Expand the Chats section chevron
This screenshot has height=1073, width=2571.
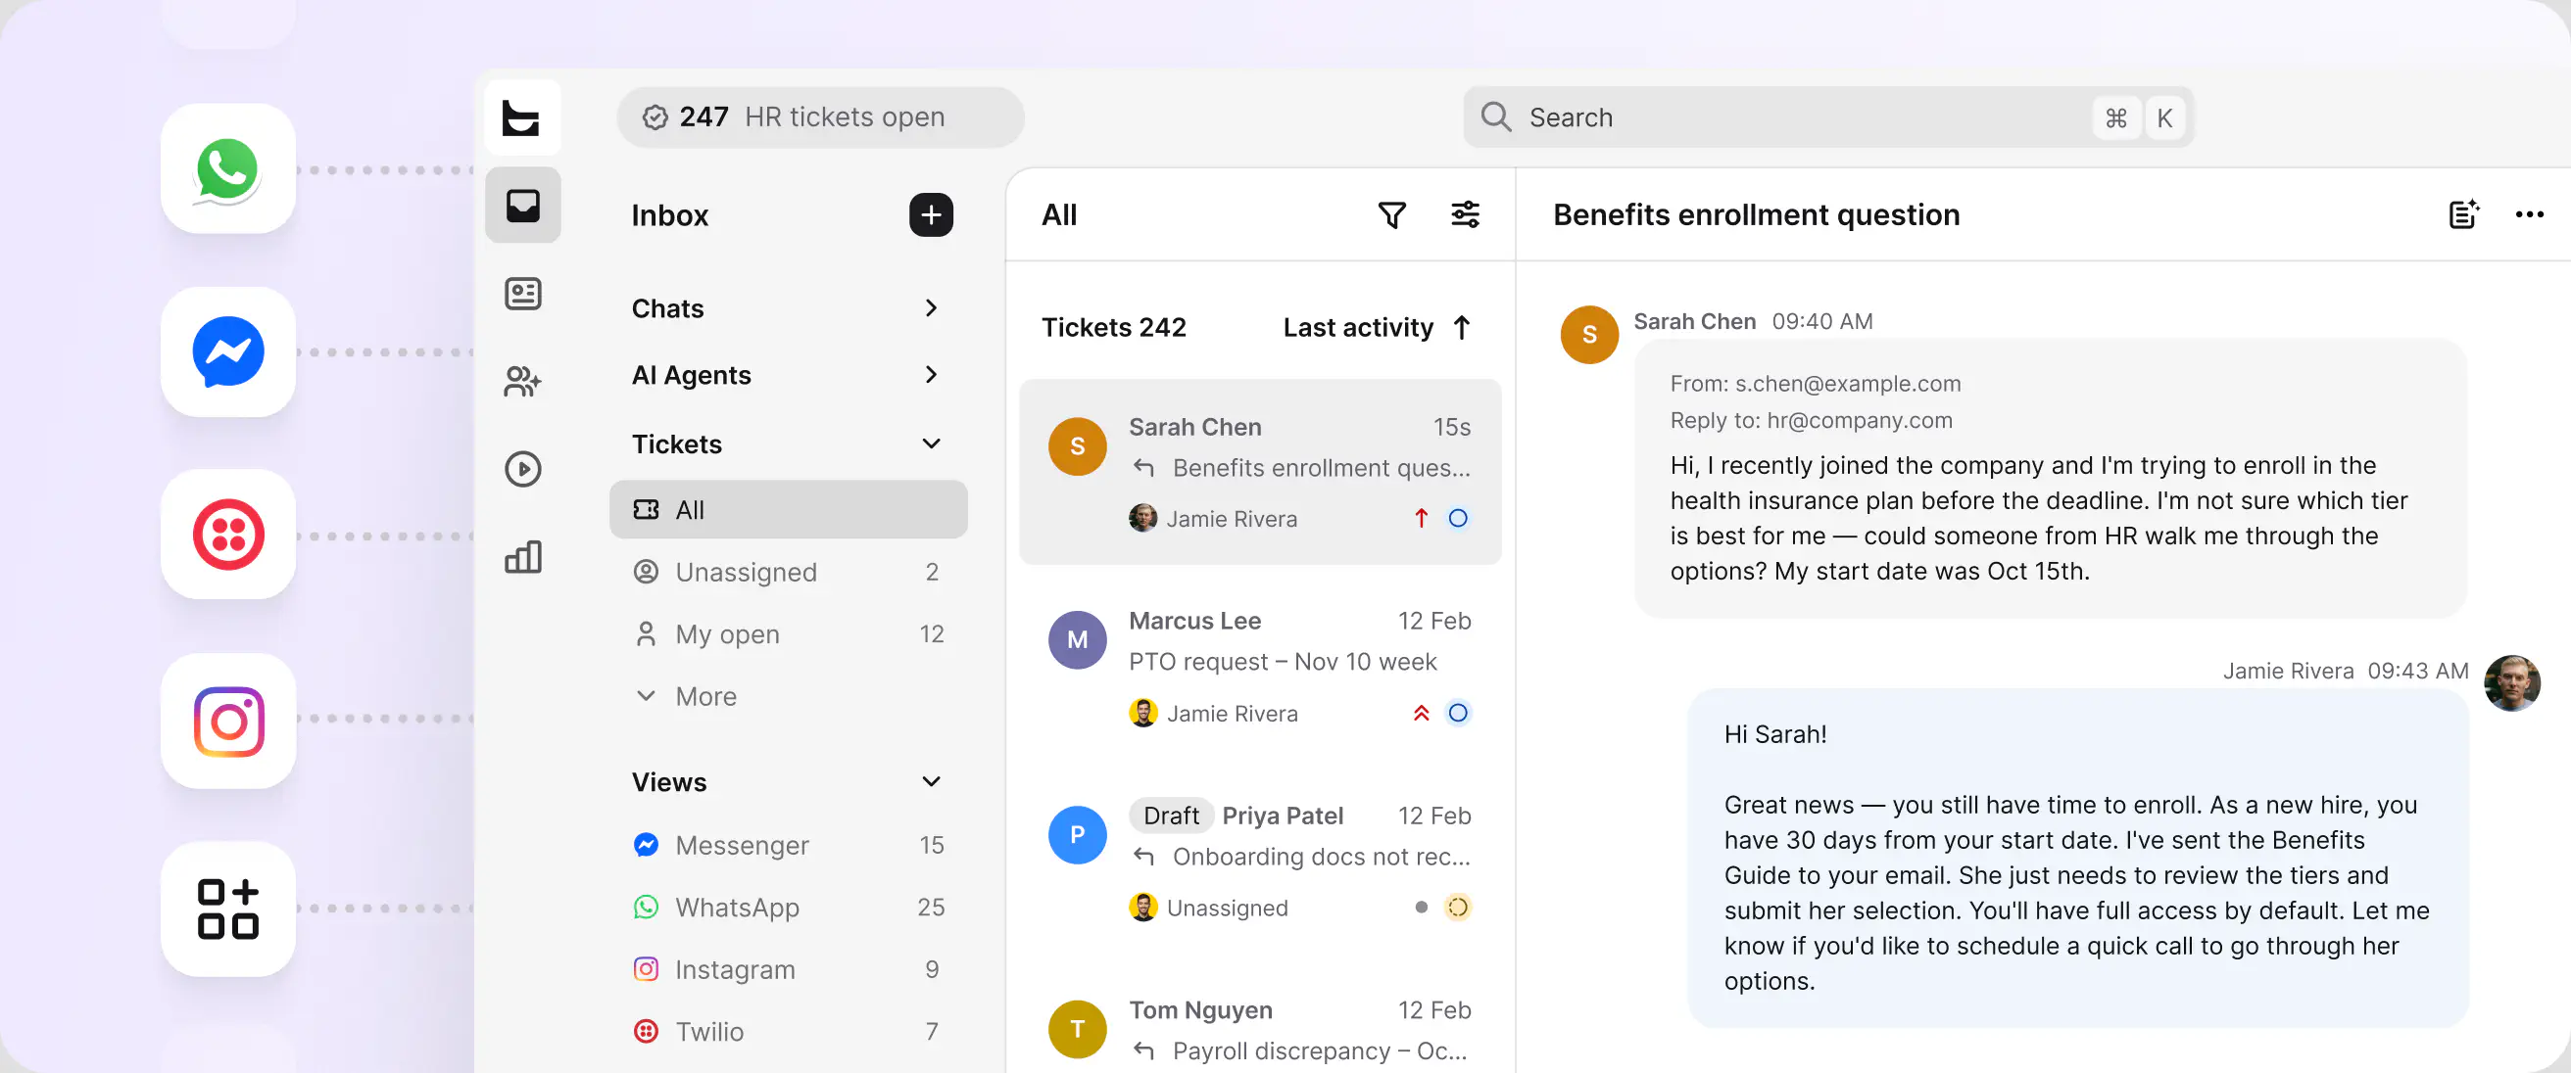pyautogui.click(x=930, y=308)
